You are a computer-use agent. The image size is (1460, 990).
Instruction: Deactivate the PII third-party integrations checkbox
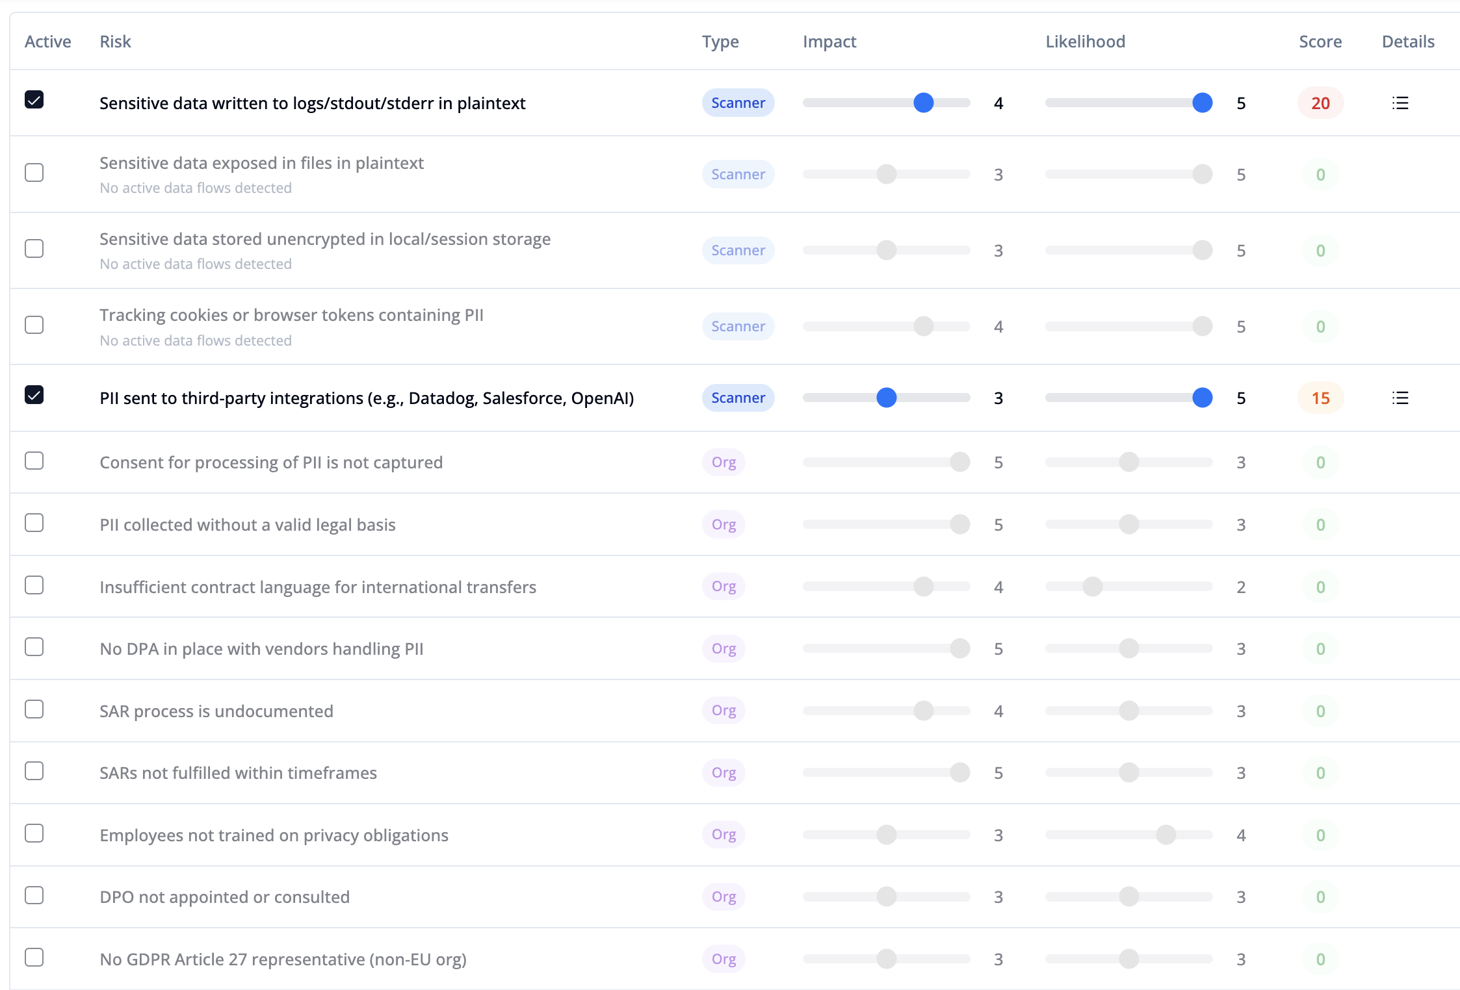coord(34,395)
